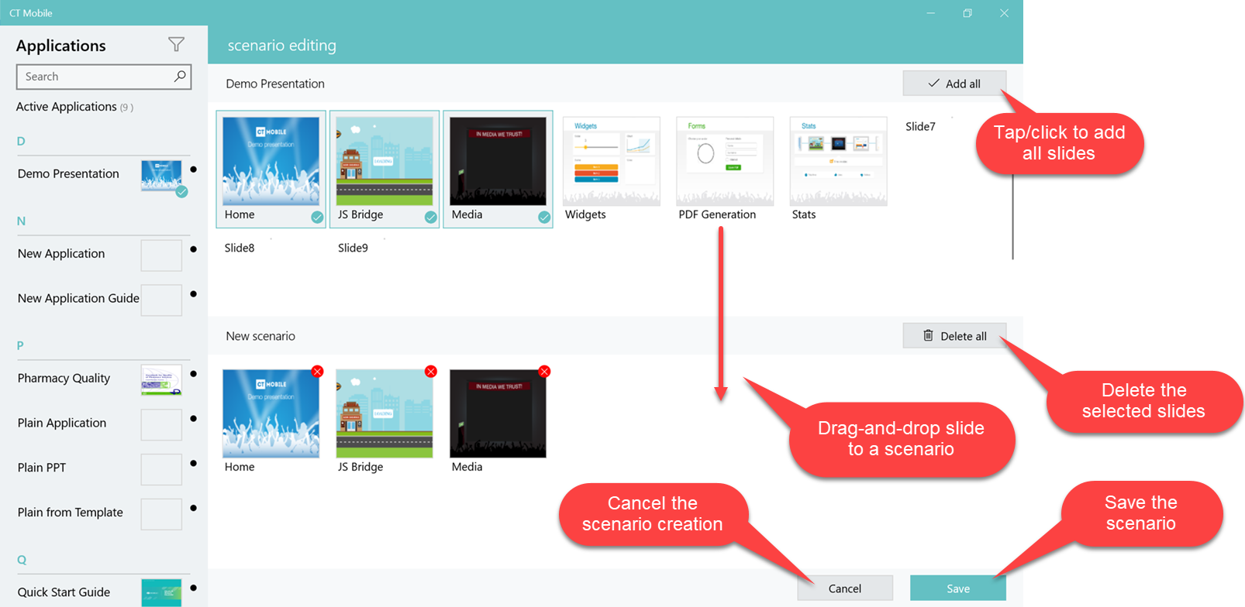Click the search magnifier icon
Screen dimensions: 1245x607
[x=180, y=76]
